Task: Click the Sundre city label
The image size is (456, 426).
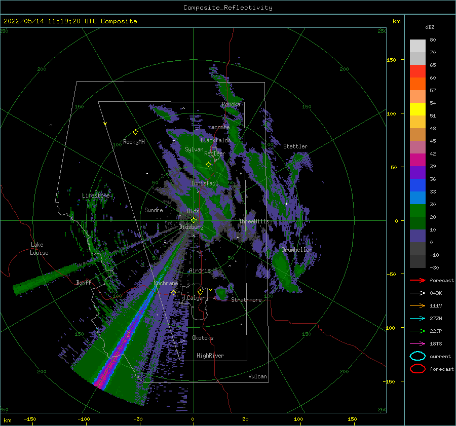Action: pos(154,210)
